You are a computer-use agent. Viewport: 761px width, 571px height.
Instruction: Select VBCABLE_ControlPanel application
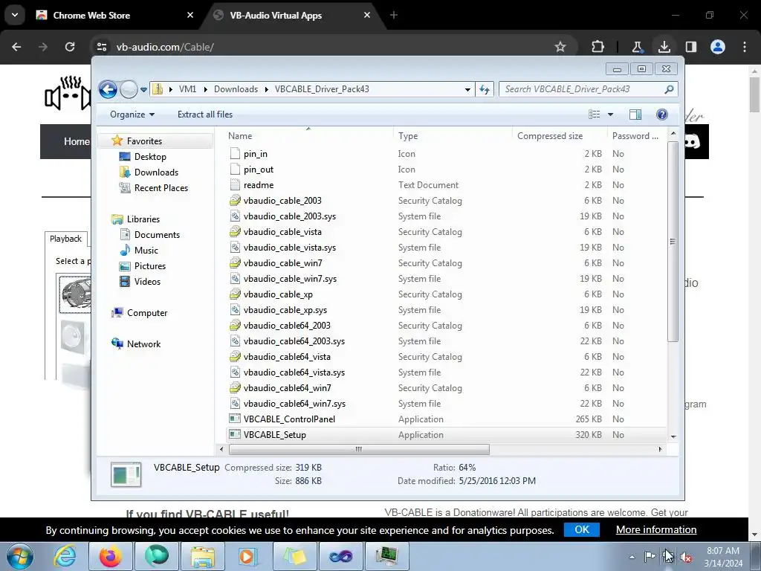(289, 419)
